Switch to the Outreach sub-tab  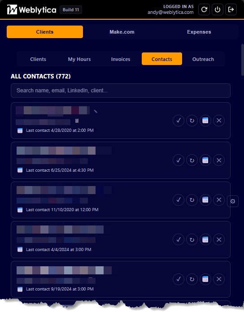pyautogui.click(x=203, y=59)
